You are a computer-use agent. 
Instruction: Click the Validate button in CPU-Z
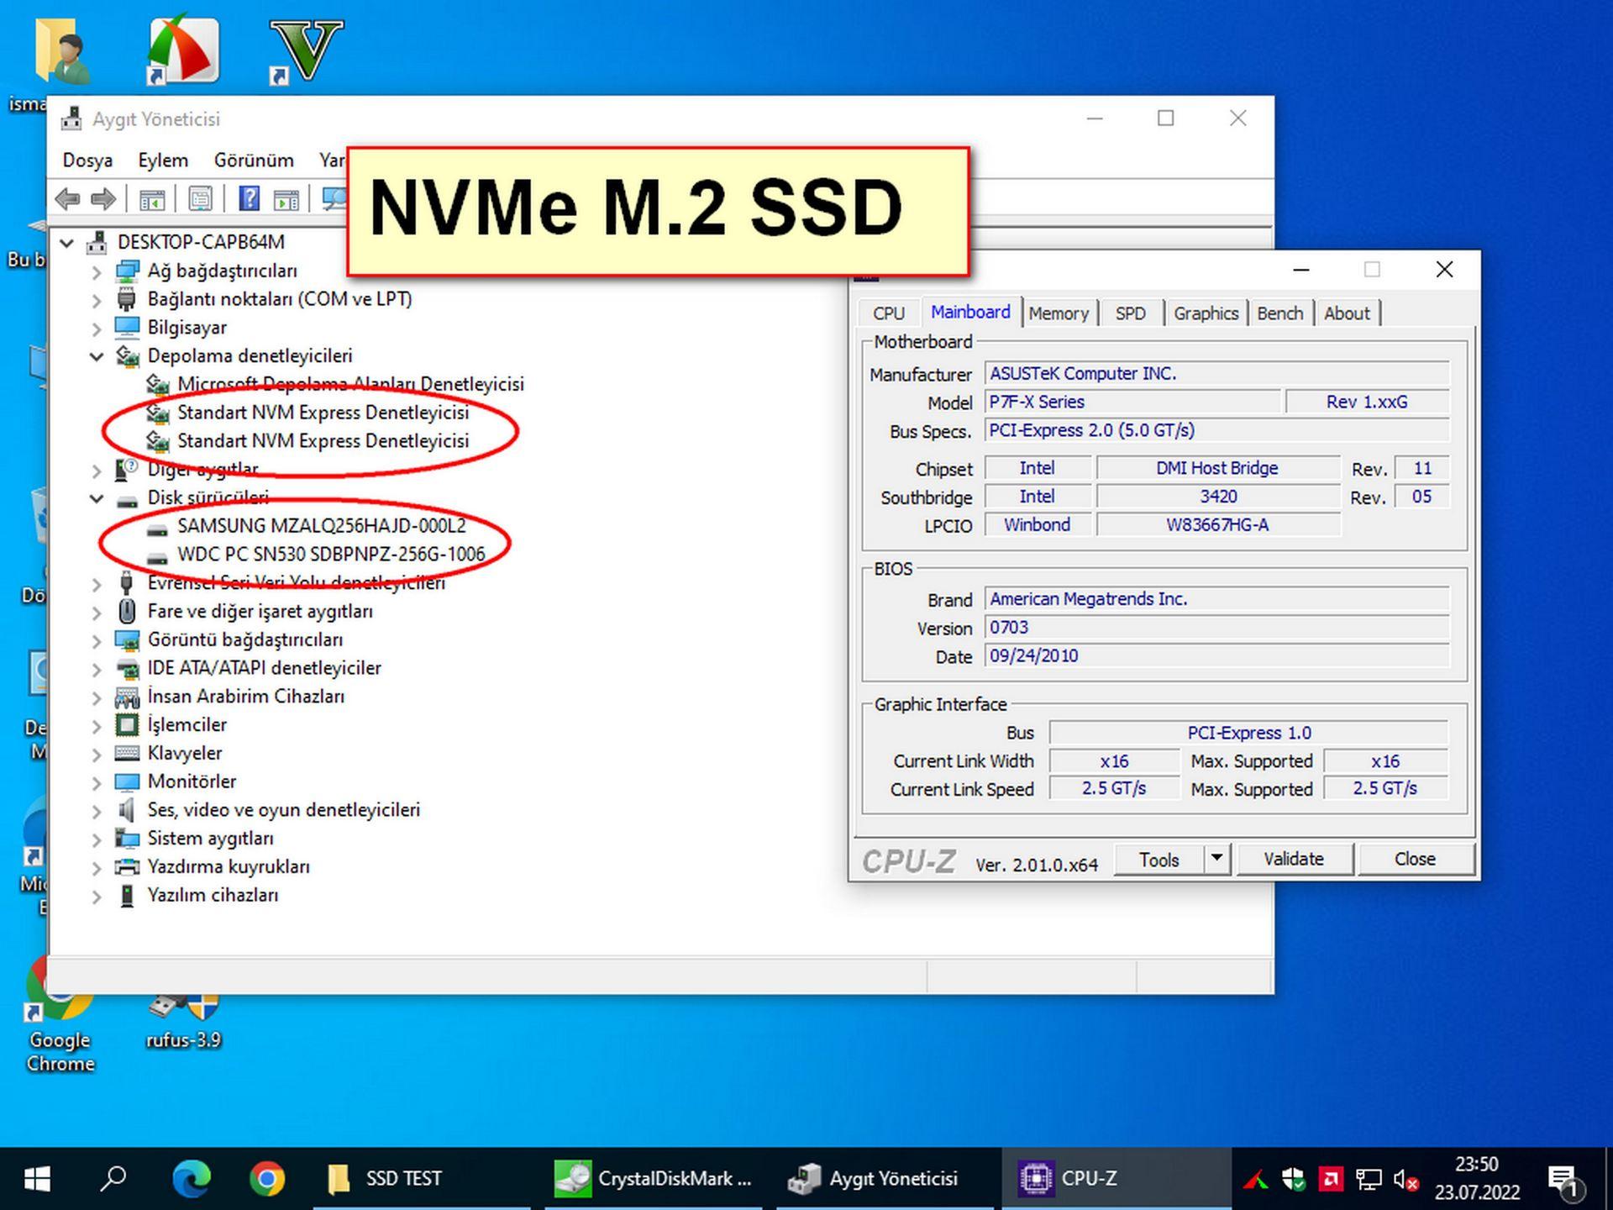click(1294, 859)
